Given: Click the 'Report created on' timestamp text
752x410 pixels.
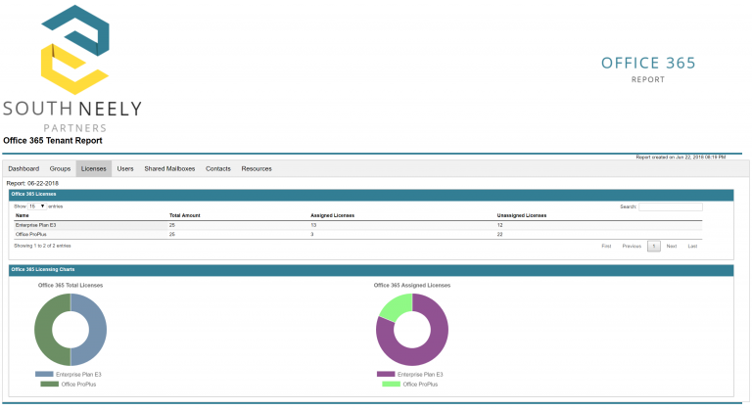Looking at the screenshot, I should (x=681, y=158).
